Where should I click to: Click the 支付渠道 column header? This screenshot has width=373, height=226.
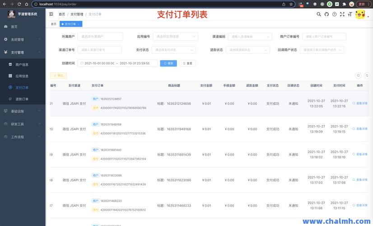click(74, 85)
